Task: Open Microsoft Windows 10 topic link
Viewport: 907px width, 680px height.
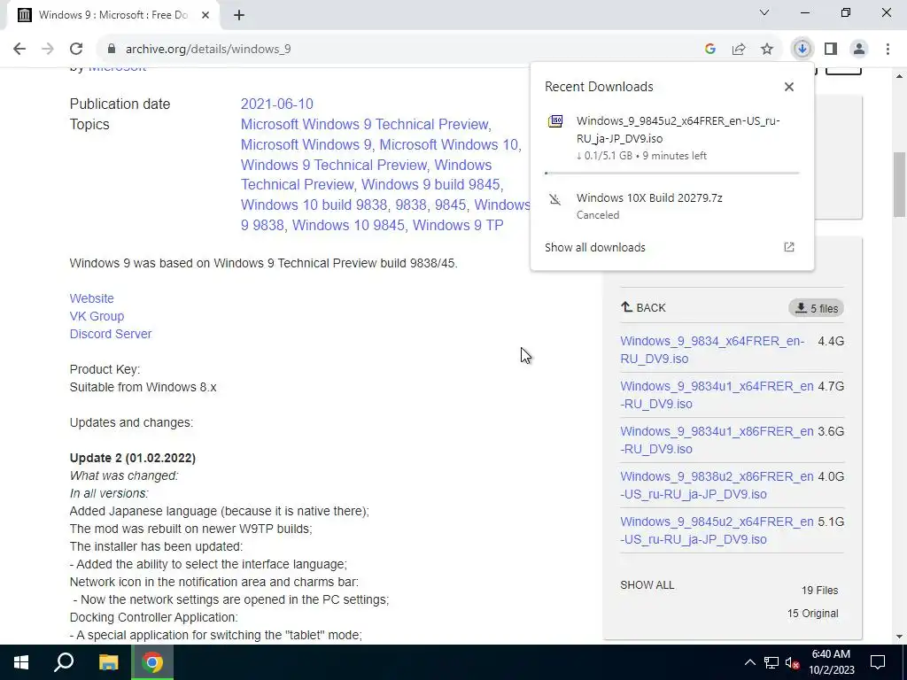Action: (448, 144)
